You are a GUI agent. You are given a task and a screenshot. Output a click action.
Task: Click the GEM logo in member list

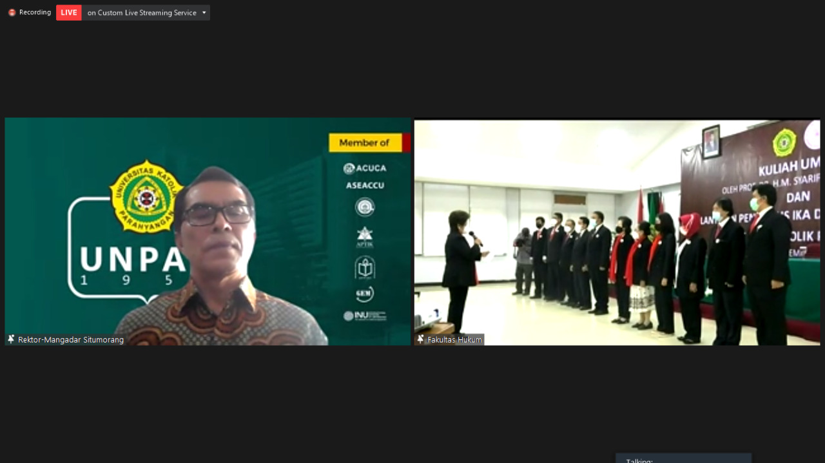pos(365,294)
